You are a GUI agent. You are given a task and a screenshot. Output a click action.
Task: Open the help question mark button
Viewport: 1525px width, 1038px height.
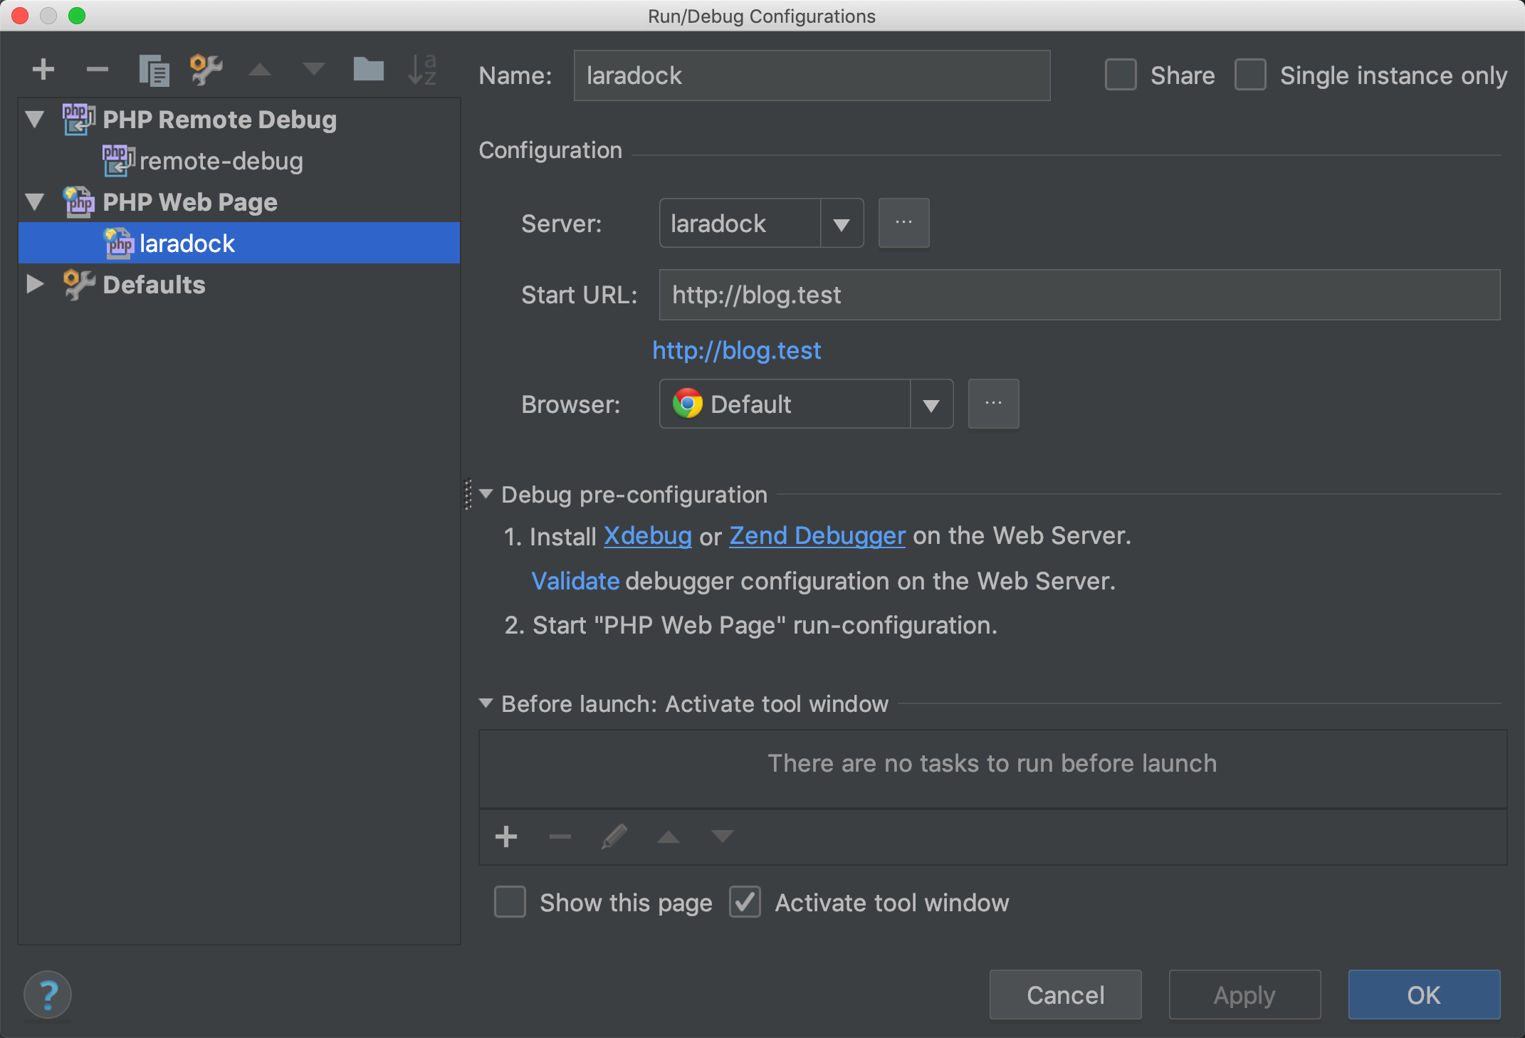[x=48, y=995]
